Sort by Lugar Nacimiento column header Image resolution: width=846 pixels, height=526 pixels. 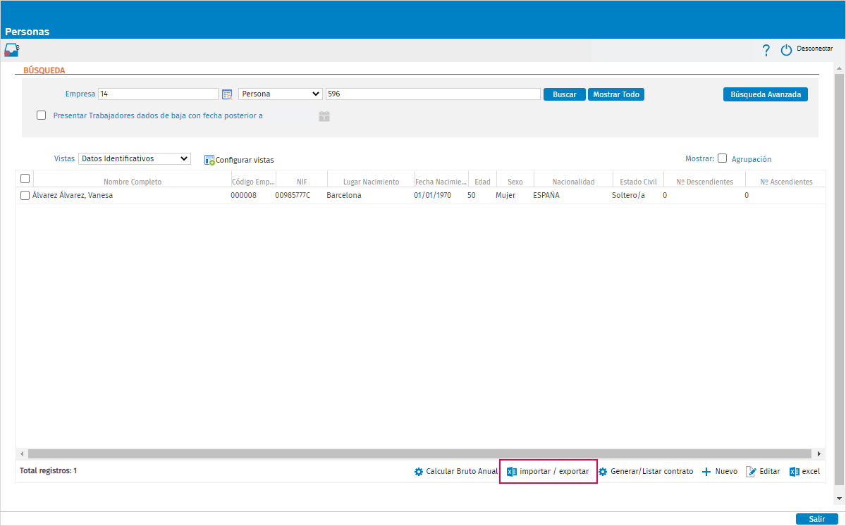tap(371, 182)
